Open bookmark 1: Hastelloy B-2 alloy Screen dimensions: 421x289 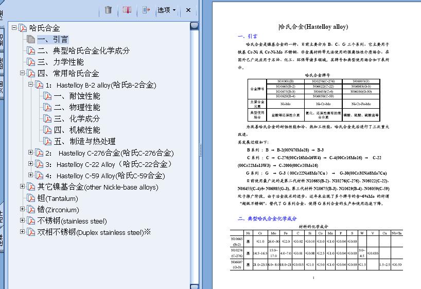pos(101,85)
